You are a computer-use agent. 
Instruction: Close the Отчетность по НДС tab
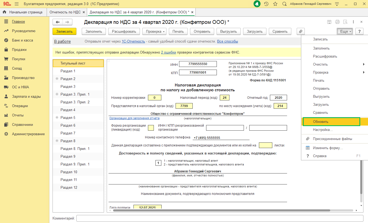point(84,12)
